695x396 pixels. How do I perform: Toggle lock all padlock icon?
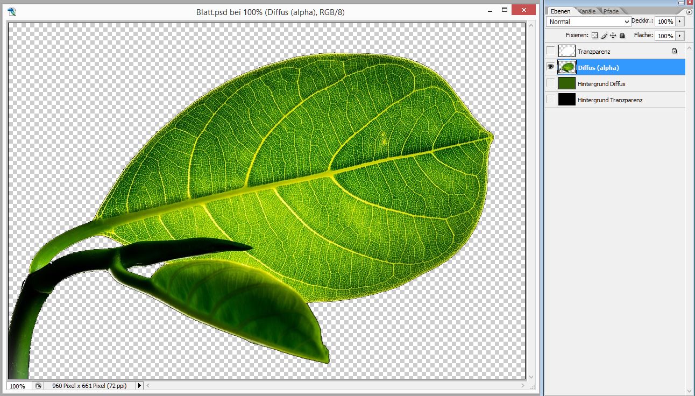622,36
